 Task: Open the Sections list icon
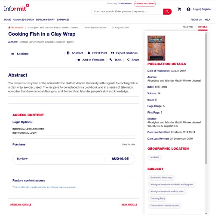[x=12, y=54]
